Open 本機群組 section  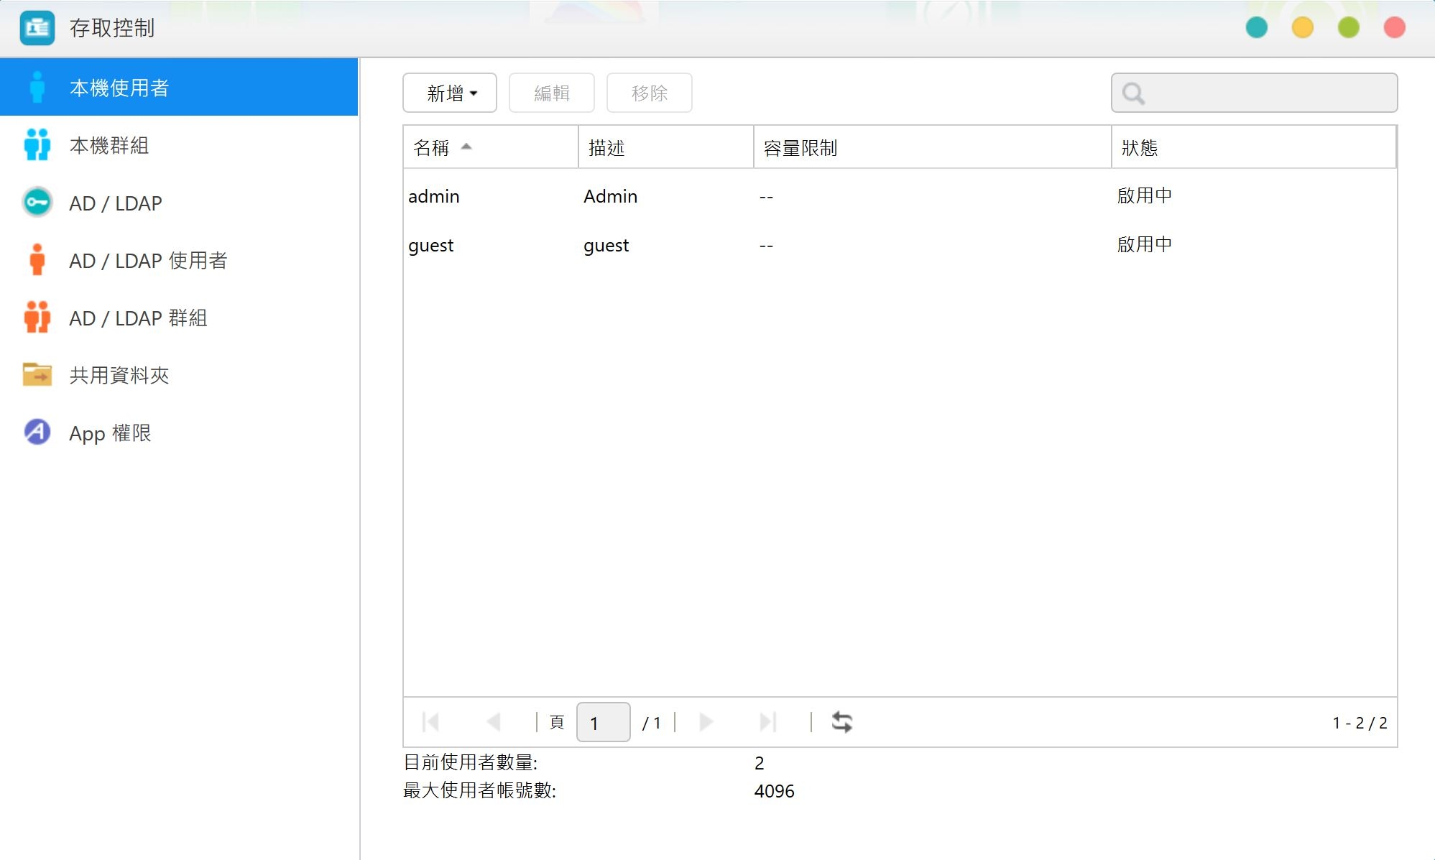[179, 145]
